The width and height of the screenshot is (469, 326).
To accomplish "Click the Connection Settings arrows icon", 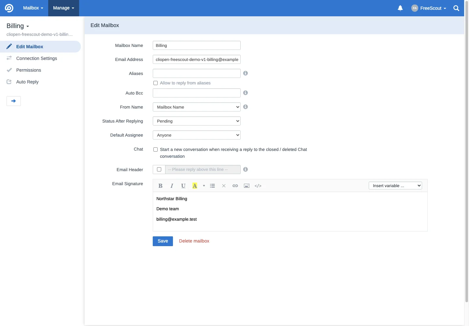I will coord(9,58).
